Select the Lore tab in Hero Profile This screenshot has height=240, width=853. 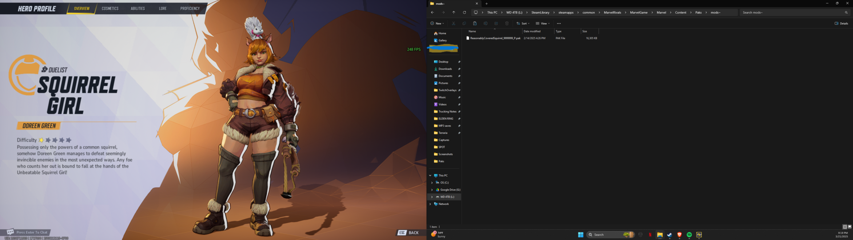(x=163, y=8)
